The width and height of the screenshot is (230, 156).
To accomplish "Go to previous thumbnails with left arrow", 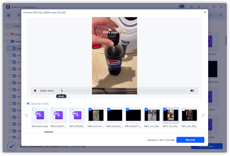I will pos(26,115).
